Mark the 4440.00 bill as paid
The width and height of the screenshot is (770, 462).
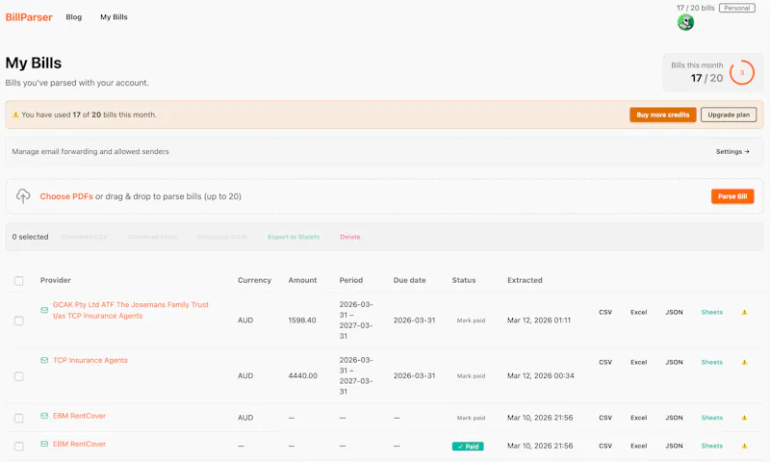[471, 376]
